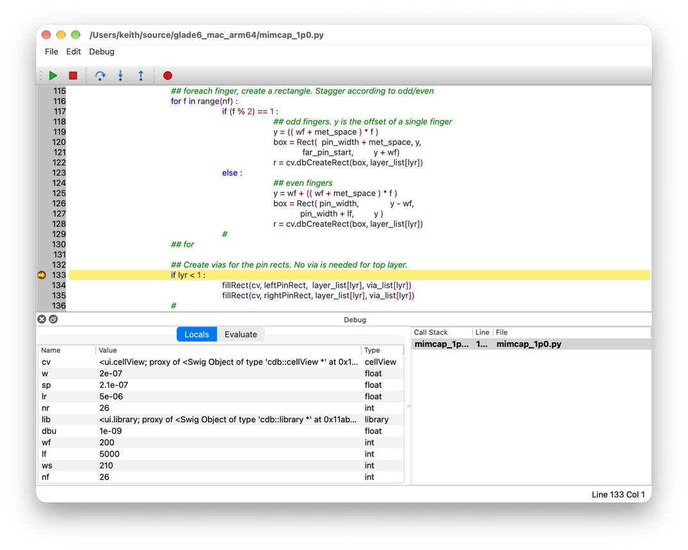Screen dimensions: 688x550
Task: Click the Type column header
Action: pyautogui.click(x=382, y=350)
